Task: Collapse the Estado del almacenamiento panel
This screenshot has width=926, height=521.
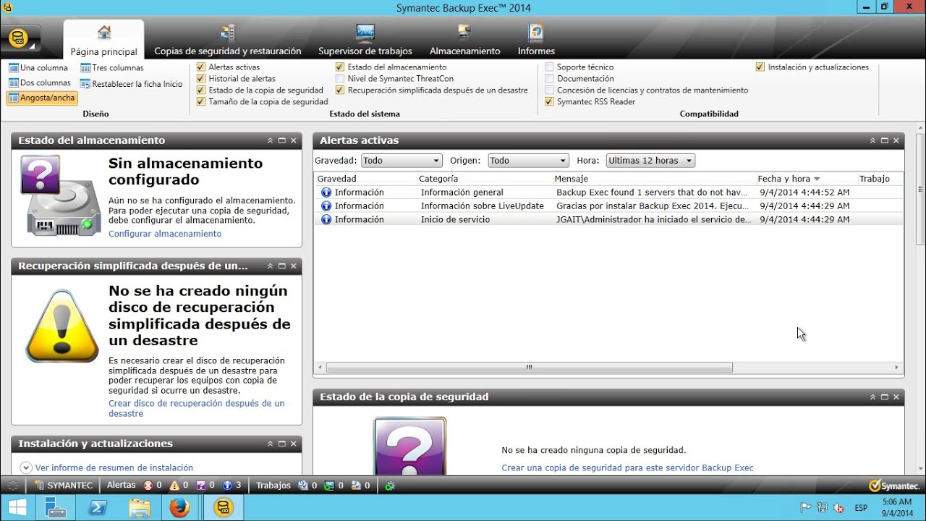Action: pos(271,140)
